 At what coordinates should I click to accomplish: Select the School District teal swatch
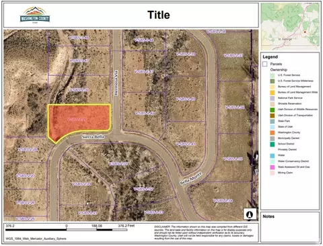pyautogui.click(x=273, y=144)
